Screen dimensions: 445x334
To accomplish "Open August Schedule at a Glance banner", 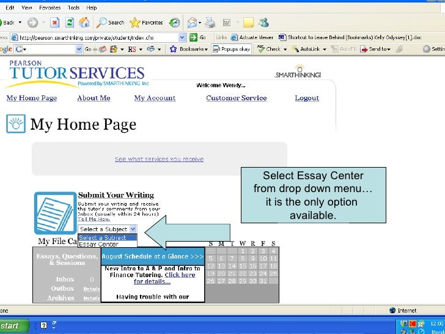I will [153, 256].
